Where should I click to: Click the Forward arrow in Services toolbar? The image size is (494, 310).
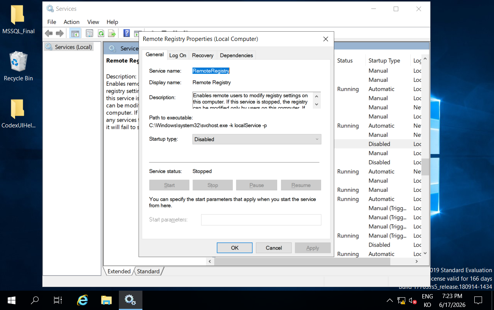tap(59, 33)
